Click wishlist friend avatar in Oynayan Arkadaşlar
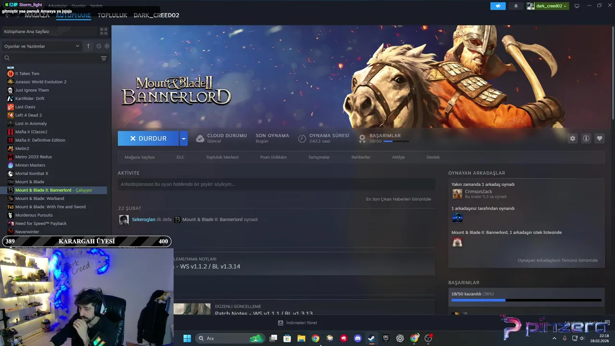 point(457,242)
